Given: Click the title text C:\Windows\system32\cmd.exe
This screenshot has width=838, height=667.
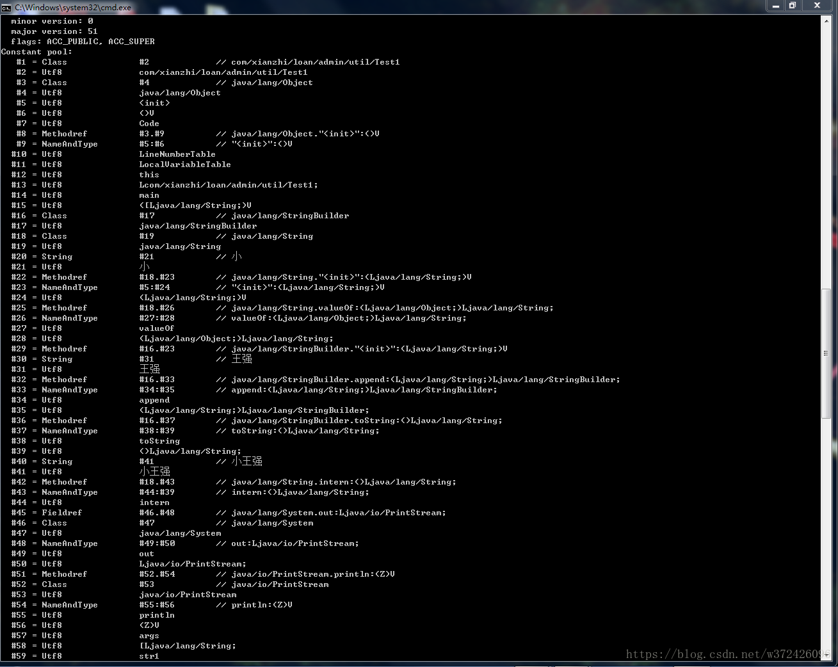Looking at the screenshot, I should [73, 8].
